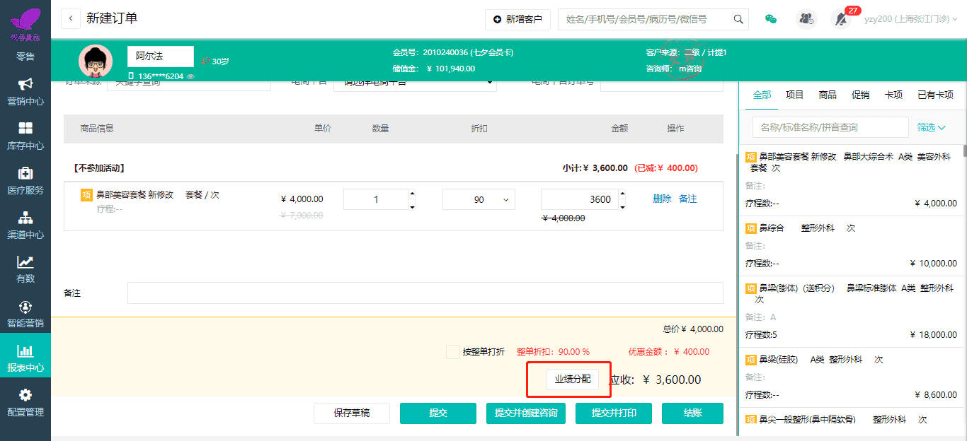Viewport: 967px width, 441px height.
Task: Expand the 筛选 filter options
Action: [931, 127]
